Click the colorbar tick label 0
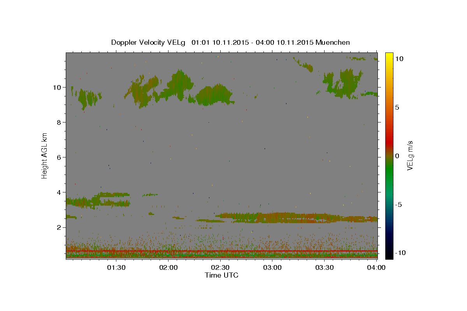This screenshot has height=311, width=467. pos(397,156)
